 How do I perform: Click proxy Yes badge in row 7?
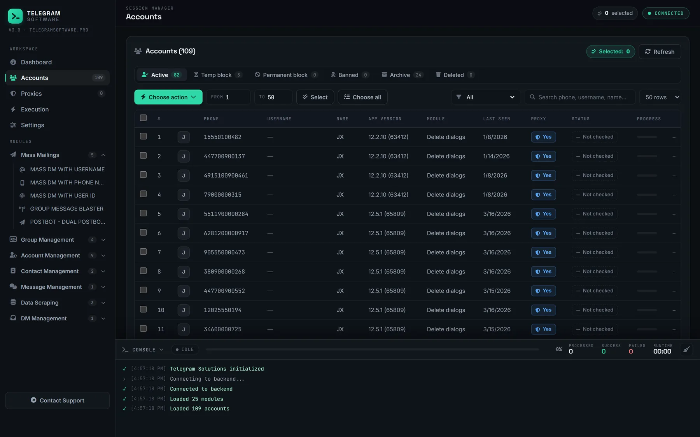pos(543,252)
